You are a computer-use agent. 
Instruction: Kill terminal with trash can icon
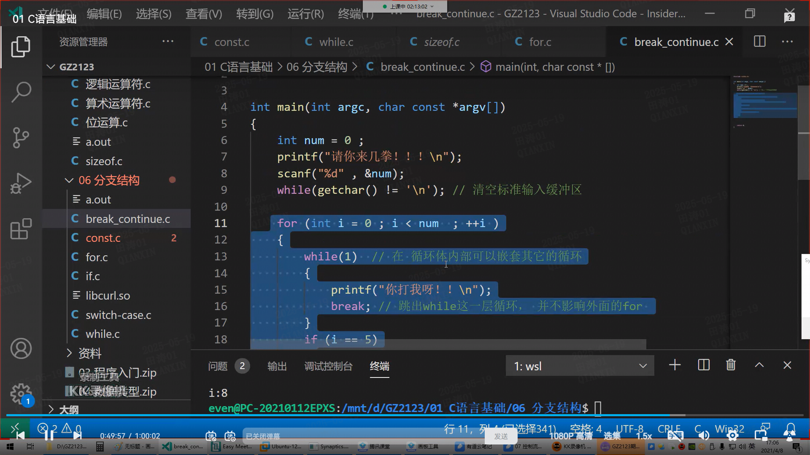click(x=731, y=365)
